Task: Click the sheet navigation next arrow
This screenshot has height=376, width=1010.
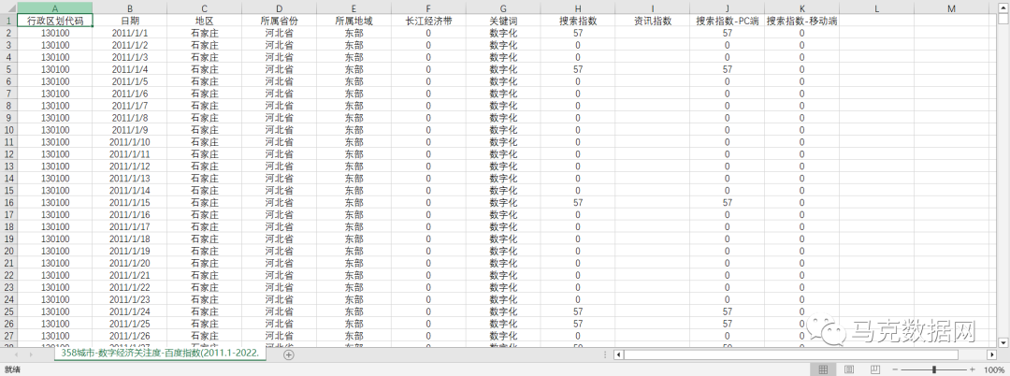Action: click(x=31, y=354)
